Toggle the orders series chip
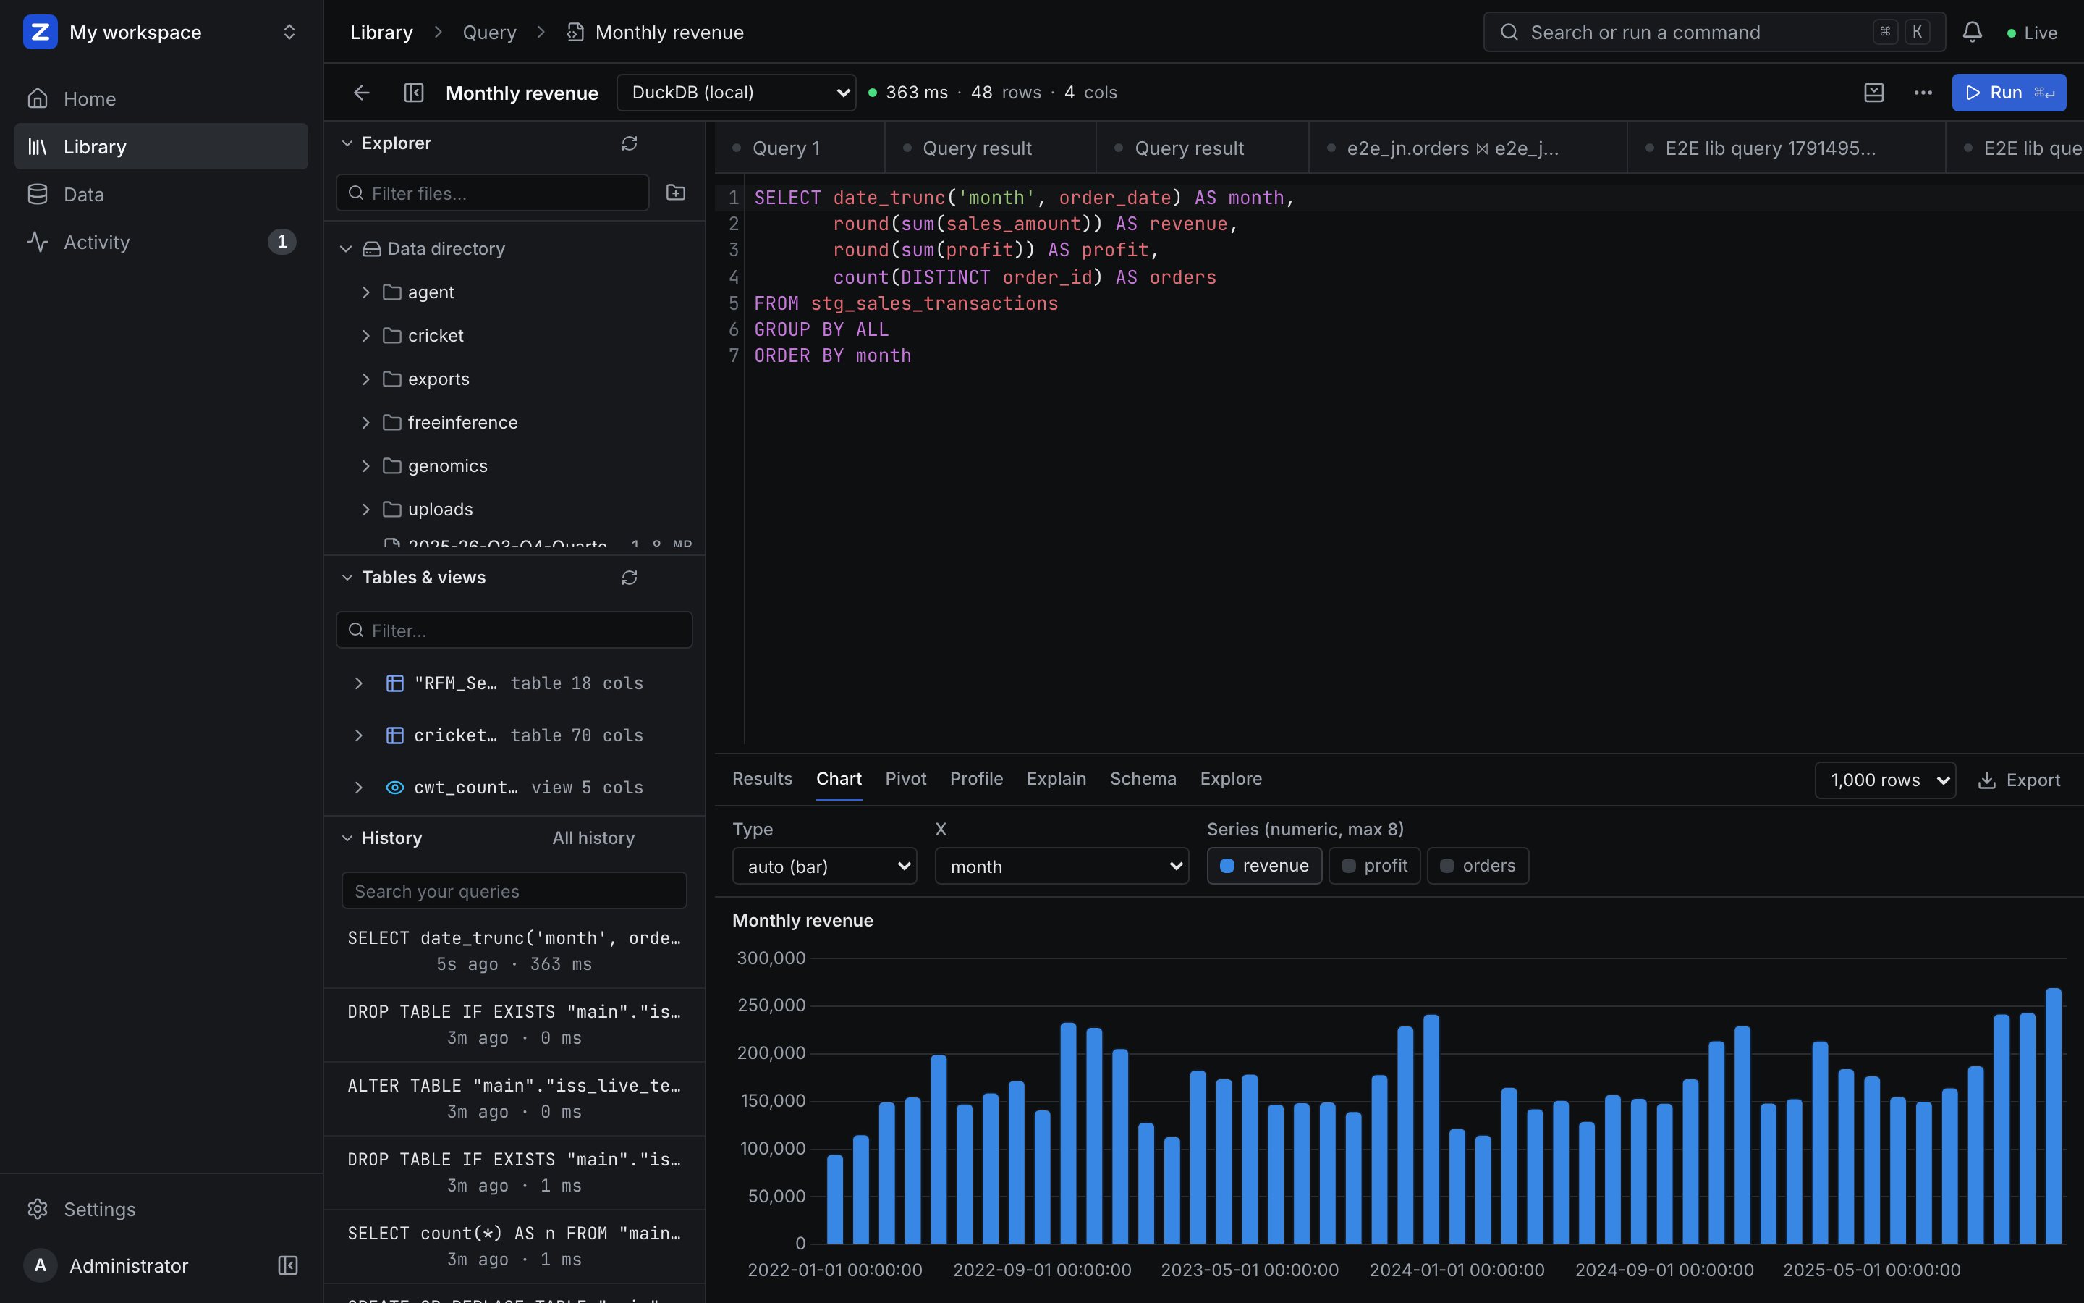Screen dimensions: 2084x1303 pos(1478,865)
